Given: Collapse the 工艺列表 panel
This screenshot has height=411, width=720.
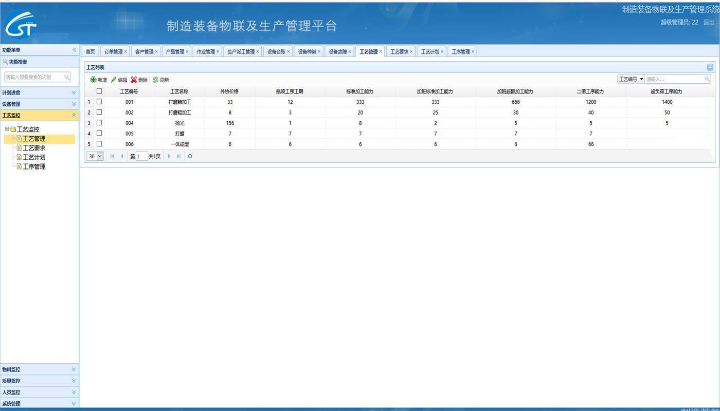Looking at the screenshot, I should [x=710, y=67].
